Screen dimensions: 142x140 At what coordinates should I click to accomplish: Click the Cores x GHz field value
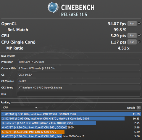click(79, 68)
